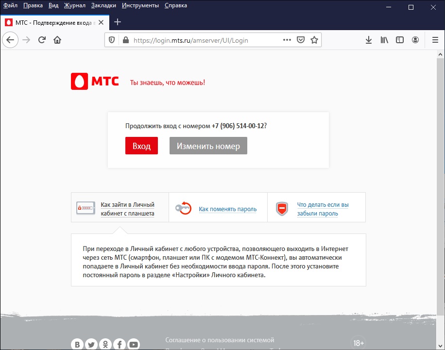Save page to Pocket
445x350 pixels.
click(301, 40)
